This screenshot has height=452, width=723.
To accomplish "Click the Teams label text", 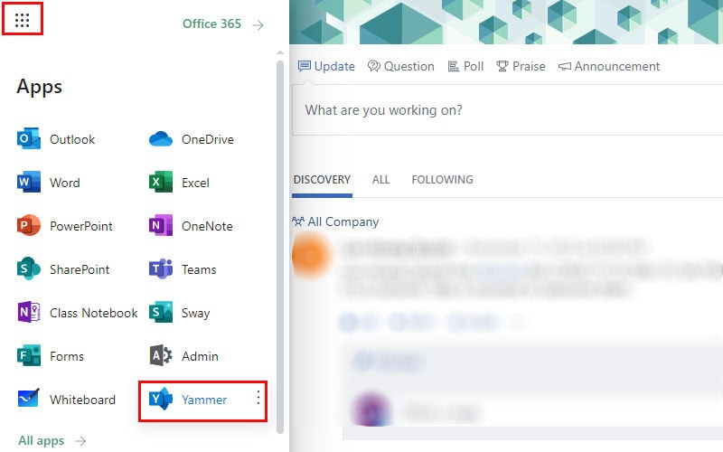I will click(x=199, y=269).
